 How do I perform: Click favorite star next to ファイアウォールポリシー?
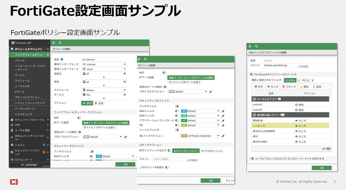[48, 55]
